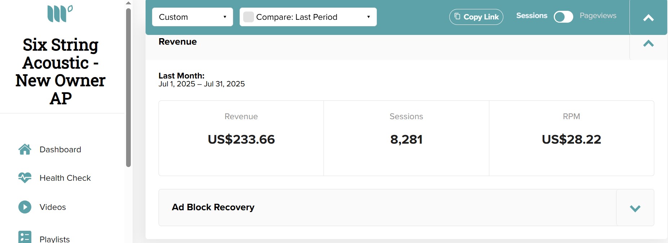
Task: Collapse the Revenue section with up chevron
Action: click(649, 44)
